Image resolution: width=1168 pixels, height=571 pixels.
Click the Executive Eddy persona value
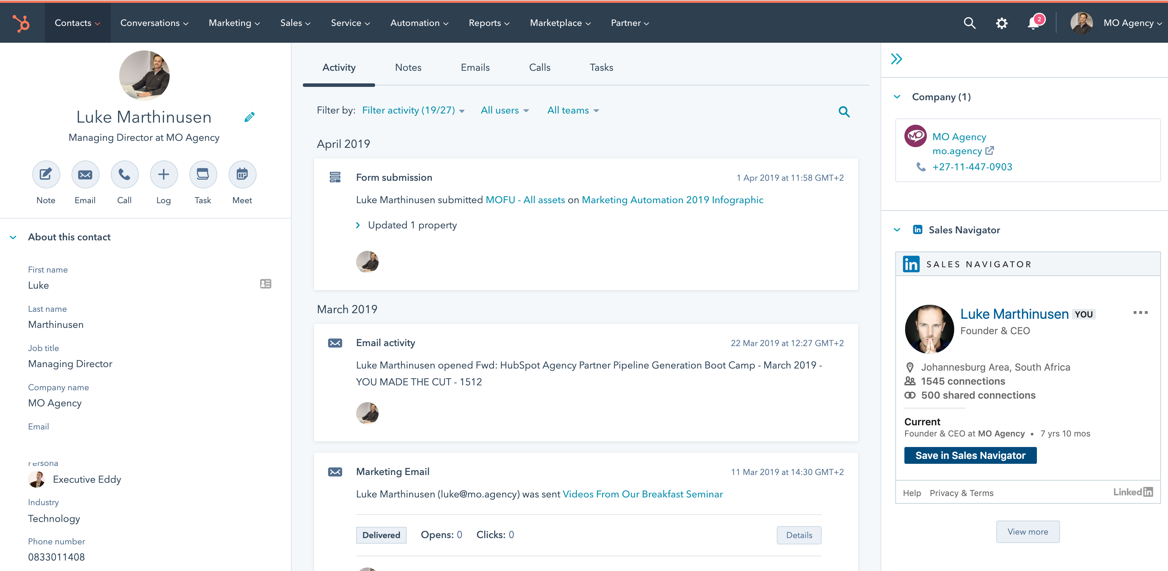click(87, 480)
